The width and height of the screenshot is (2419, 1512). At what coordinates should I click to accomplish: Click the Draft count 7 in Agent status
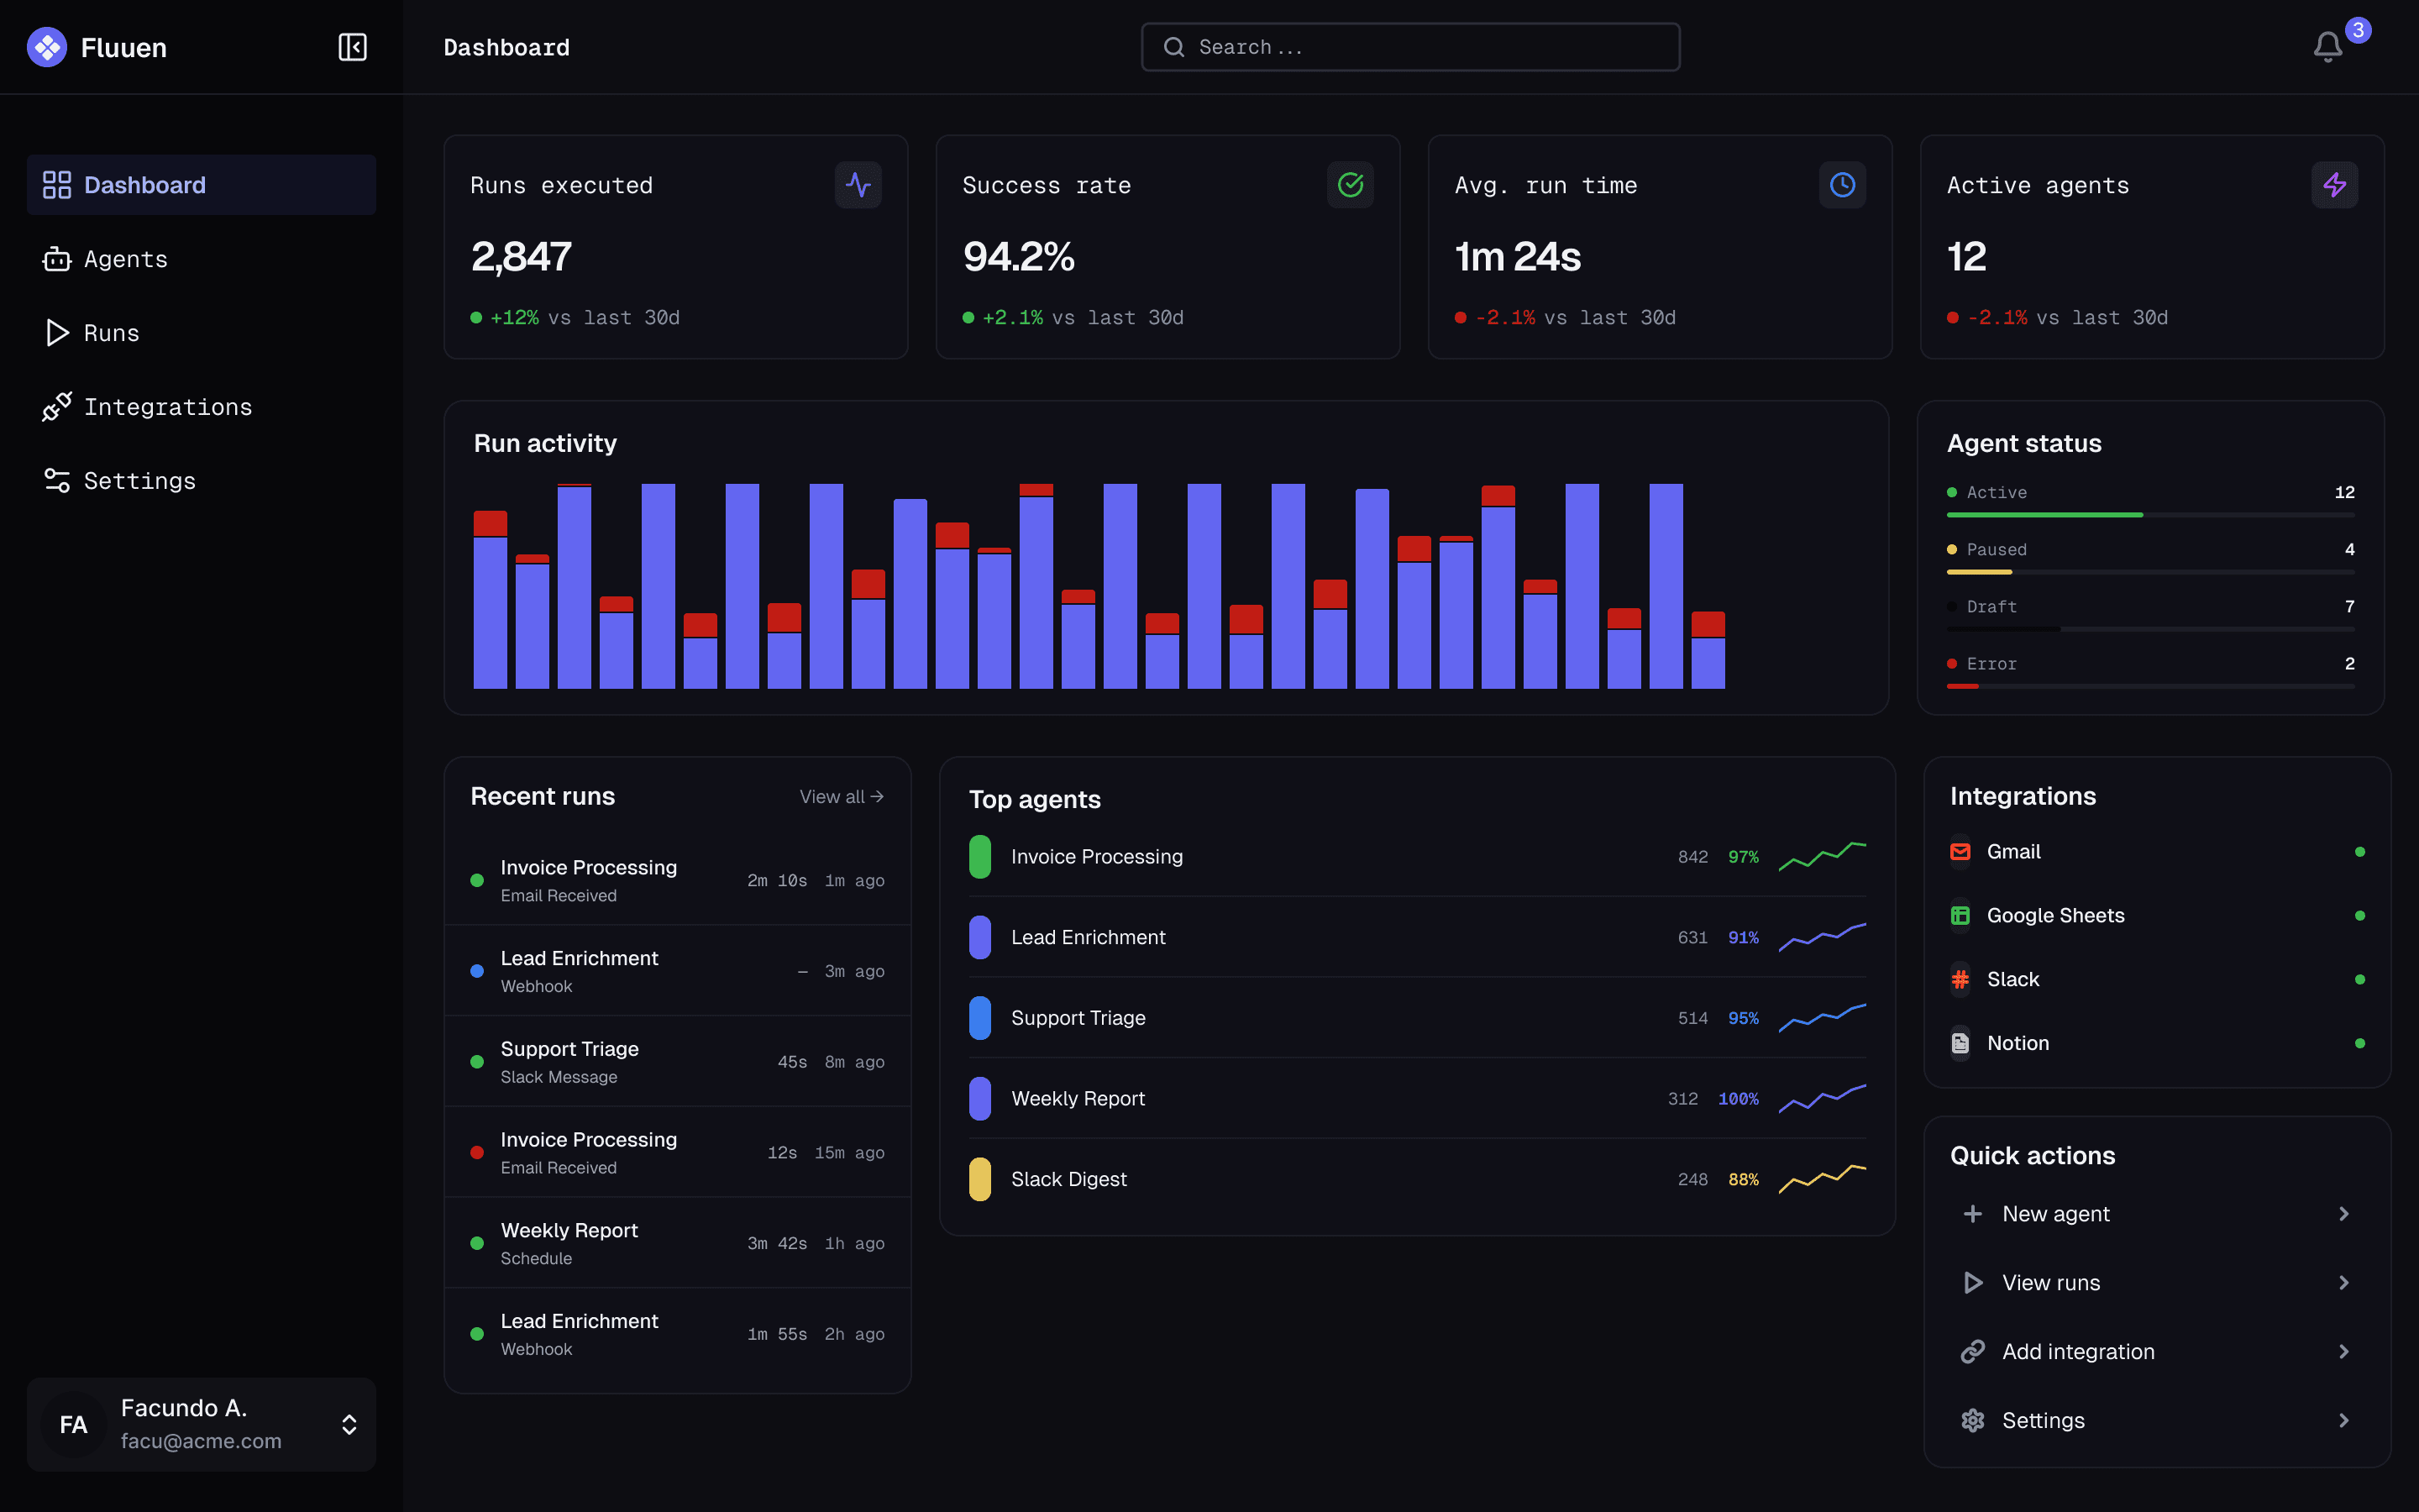point(2349,607)
